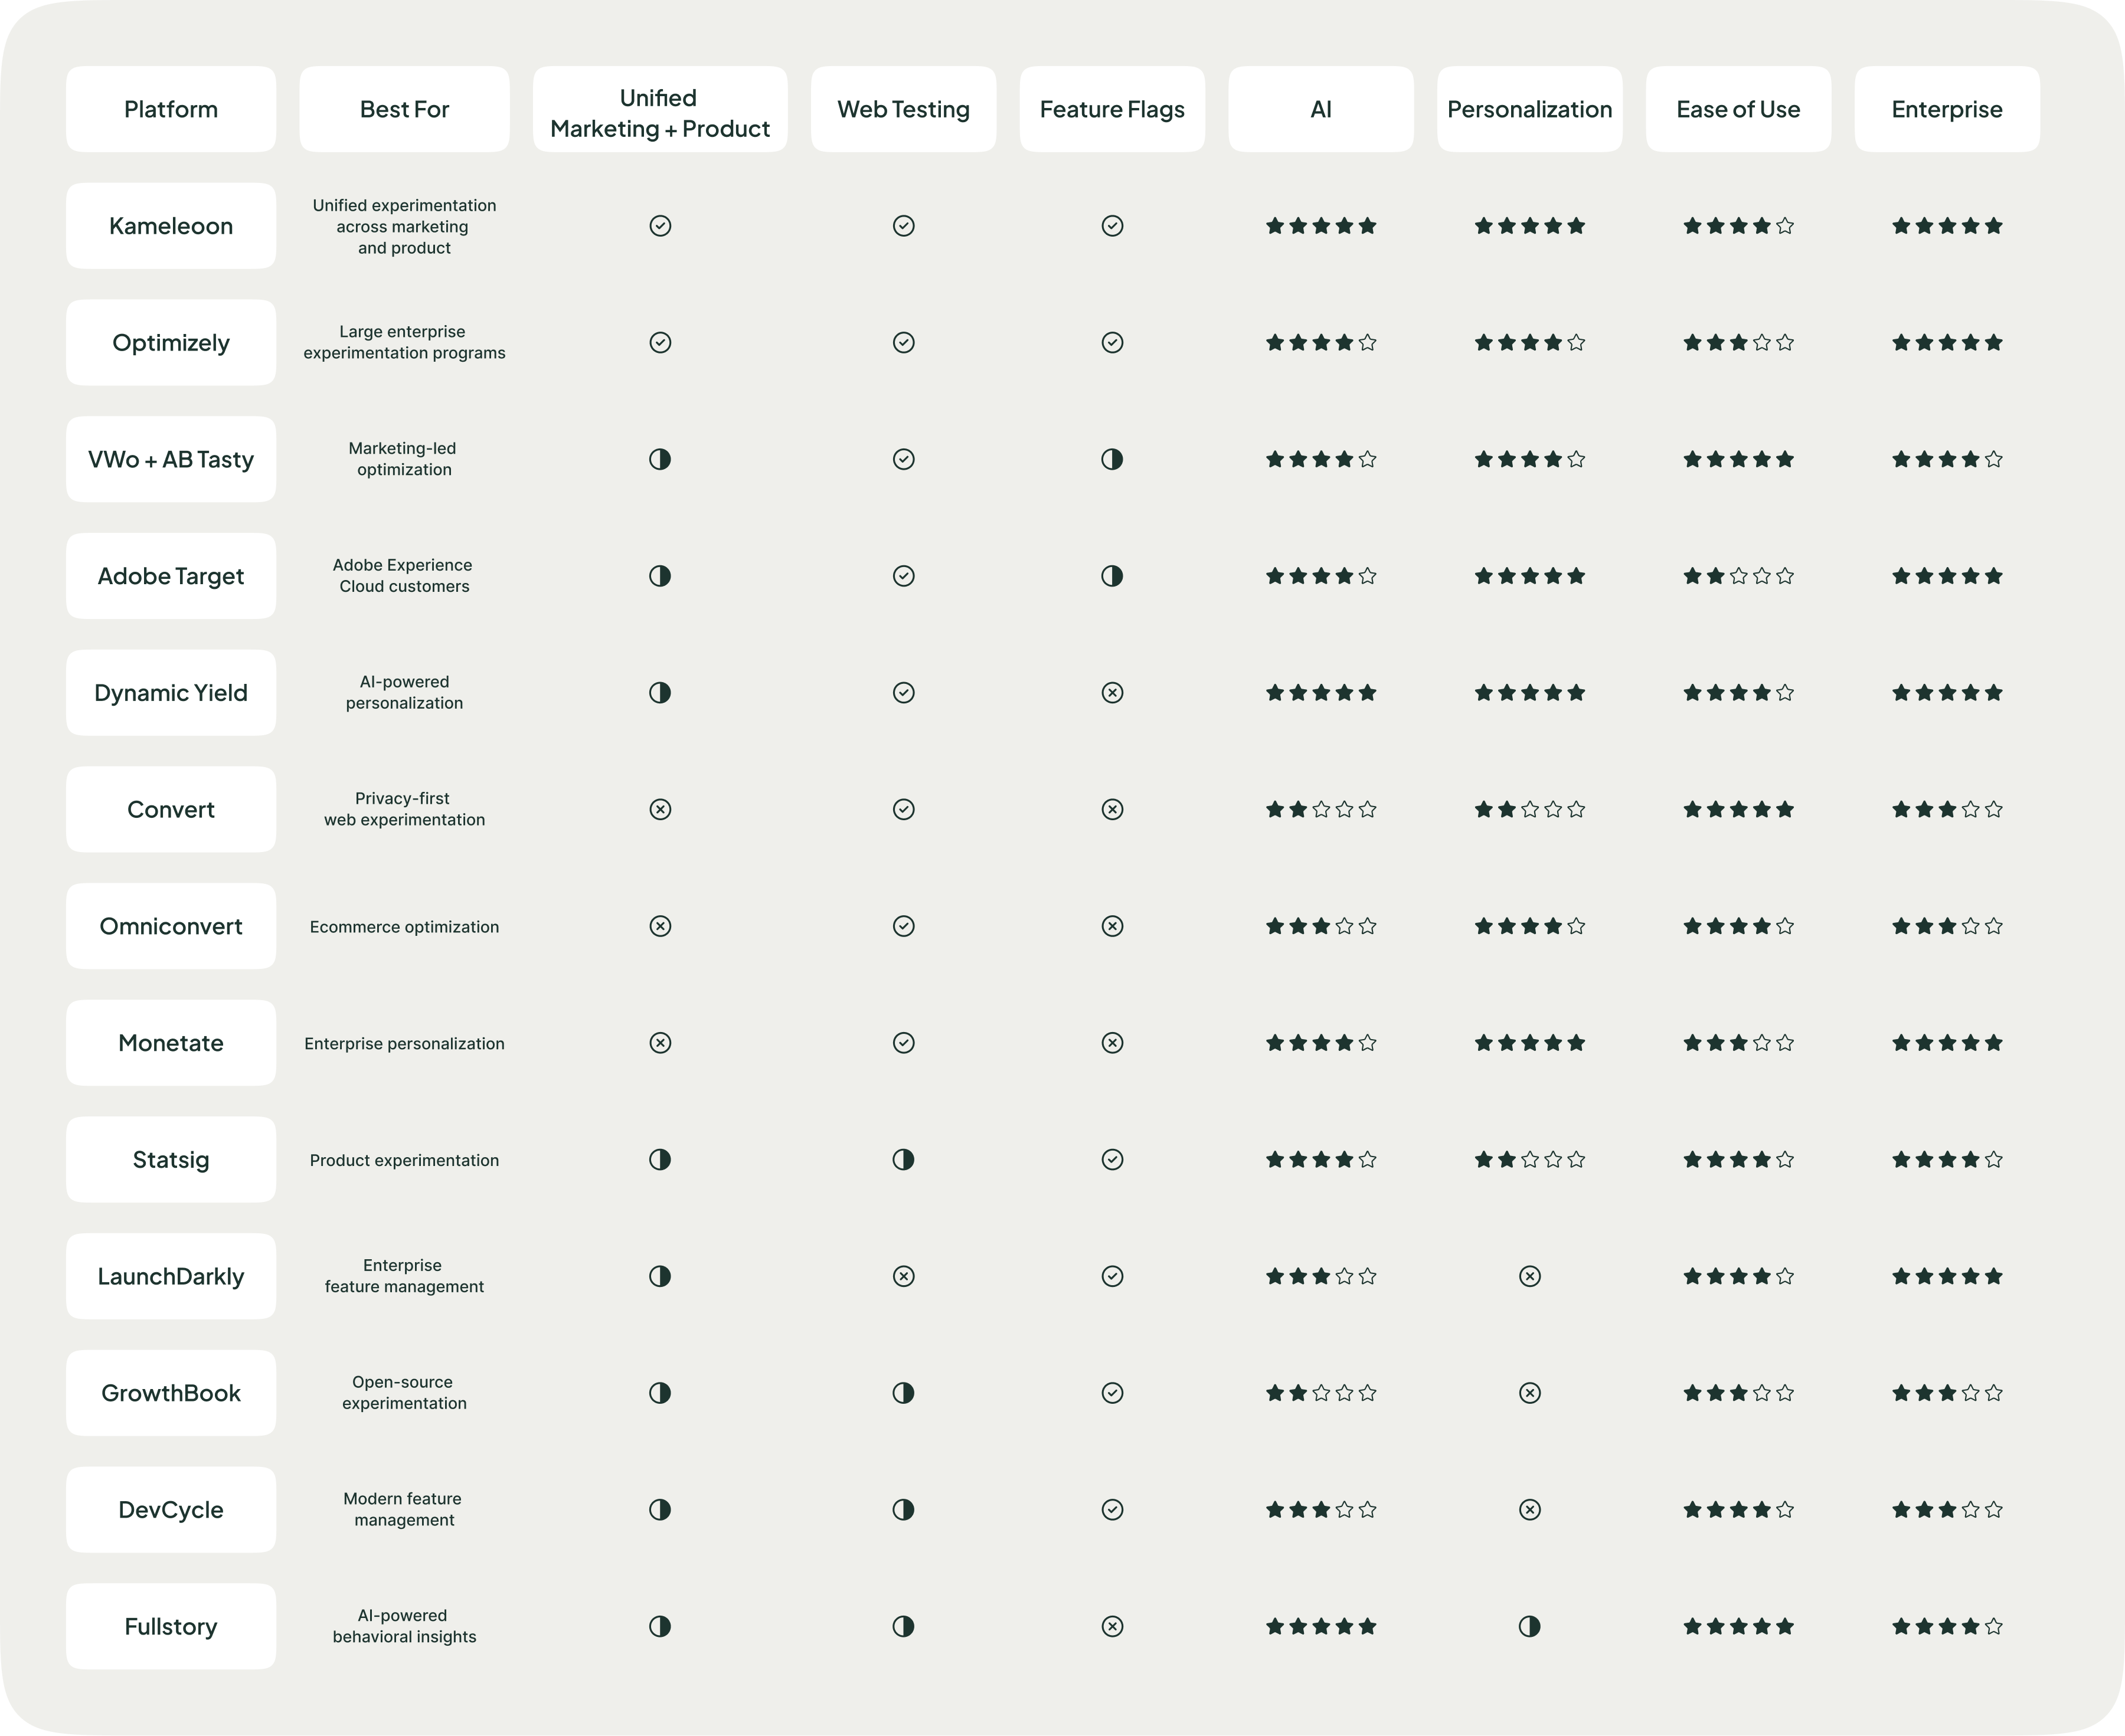Click Adobe Target's Feature Flags half-circle icon
Screen dimensions: 2125x1736
(1113, 576)
